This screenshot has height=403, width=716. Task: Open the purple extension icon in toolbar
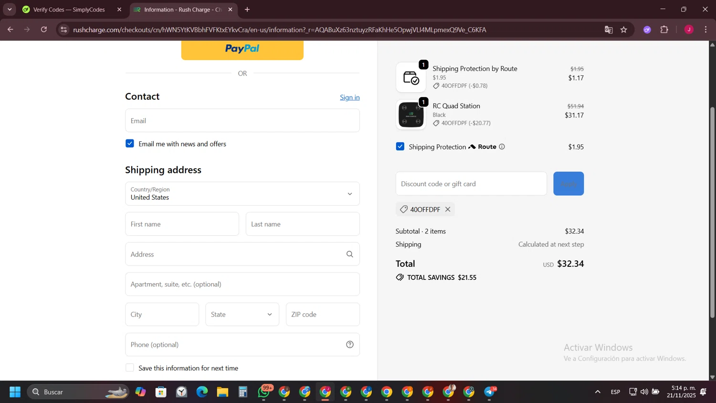647,30
